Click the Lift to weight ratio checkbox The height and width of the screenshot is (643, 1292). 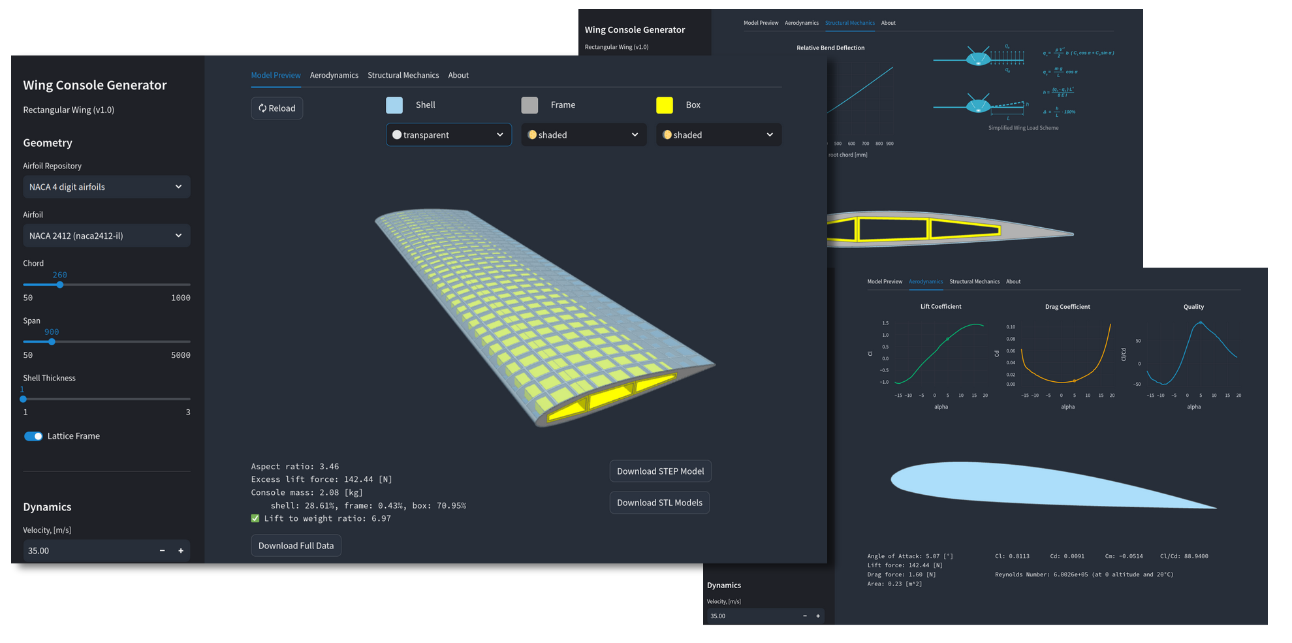(255, 518)
